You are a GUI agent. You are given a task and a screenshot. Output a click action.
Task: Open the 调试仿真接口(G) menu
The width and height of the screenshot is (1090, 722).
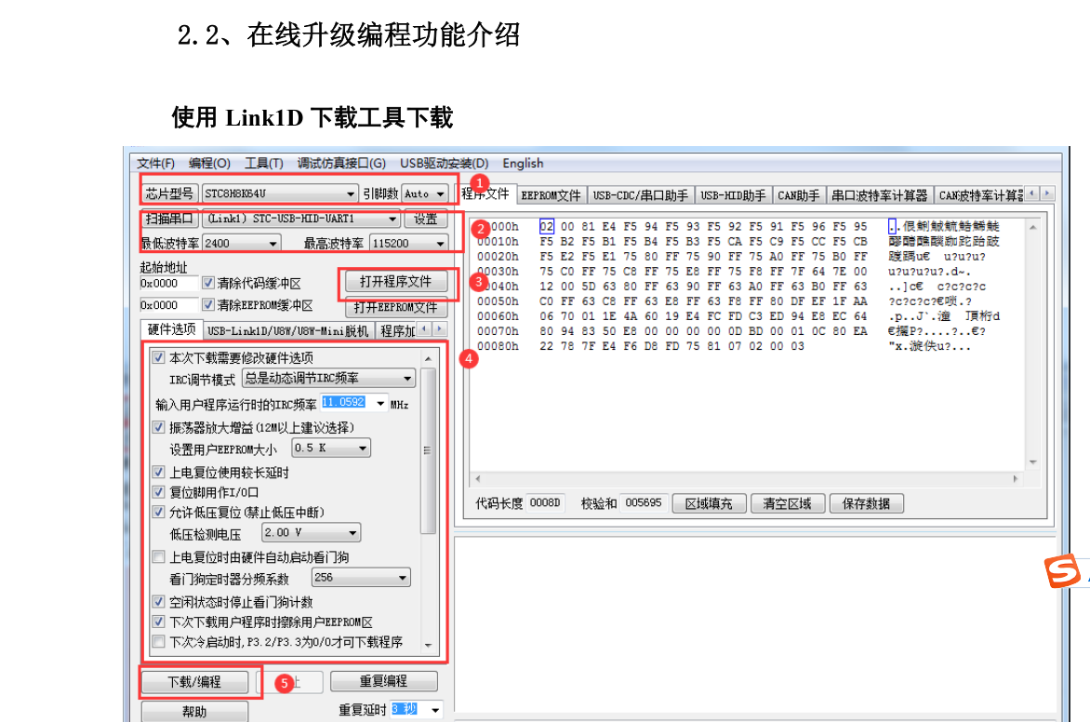click(x=341, y=163)
